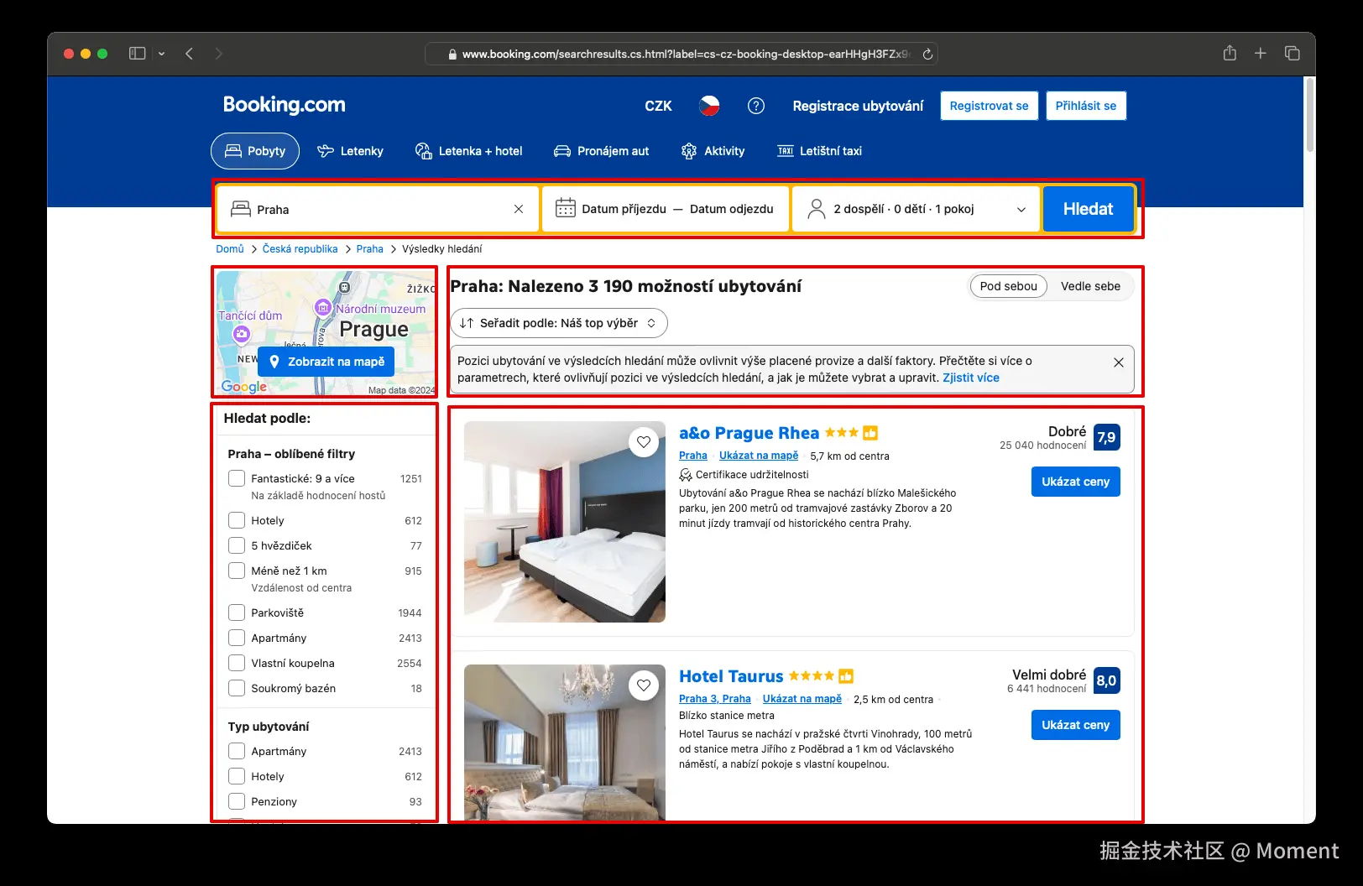
Task: Click the Přihlásit se button
Action: point(1086,106)
